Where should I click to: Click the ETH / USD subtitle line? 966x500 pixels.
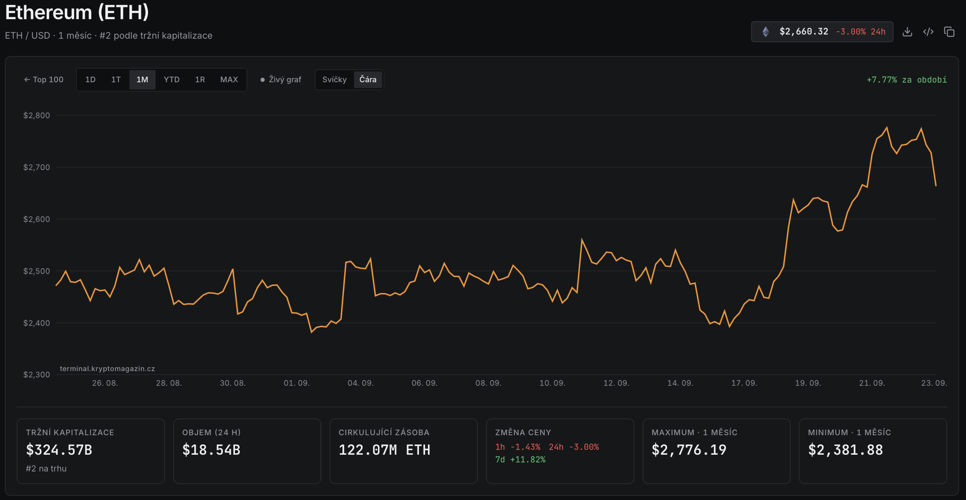click(x=109, y=36)
